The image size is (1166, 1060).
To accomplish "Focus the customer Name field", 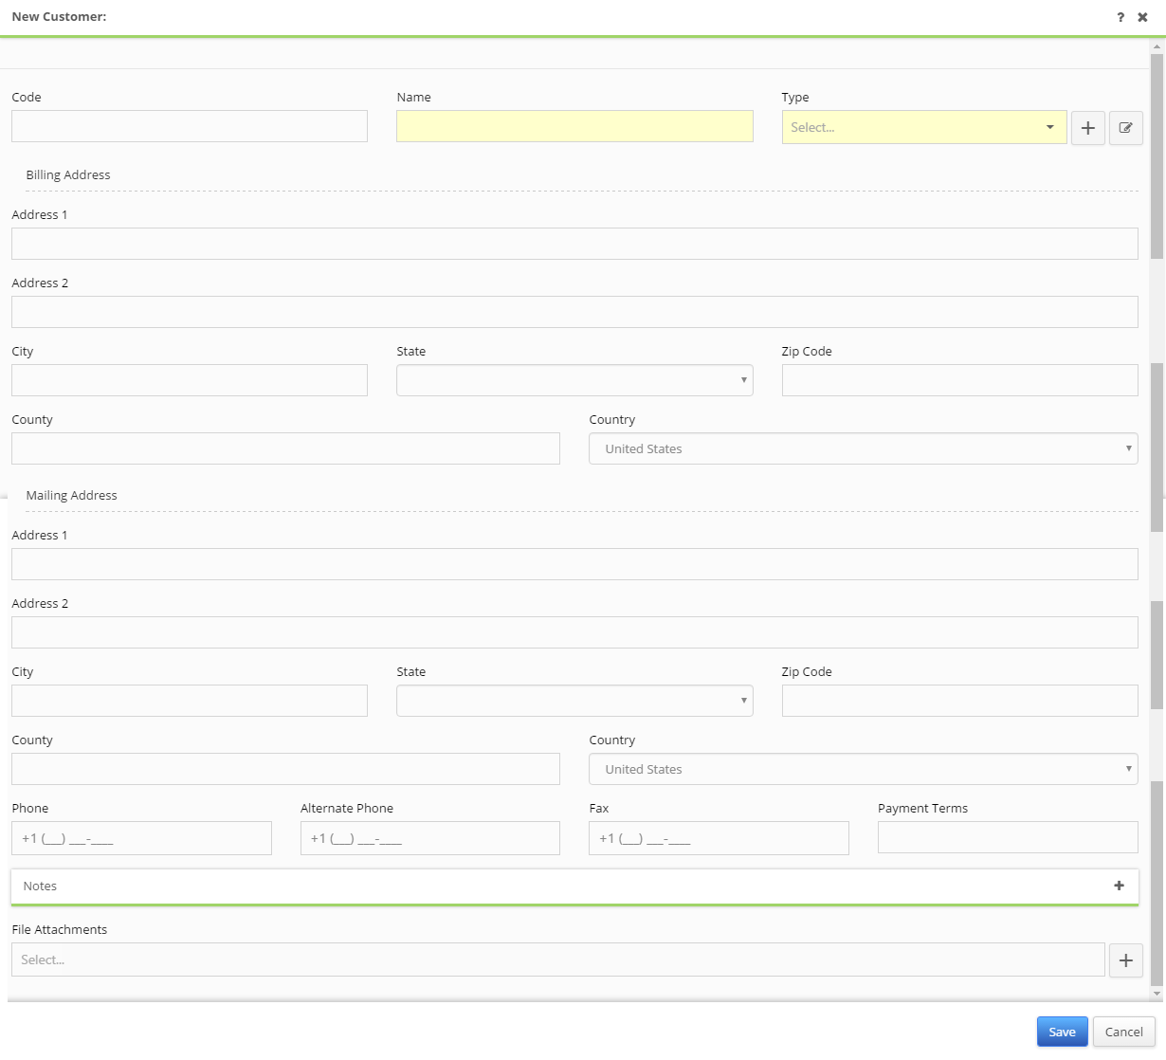I will [x=574, y=126].
